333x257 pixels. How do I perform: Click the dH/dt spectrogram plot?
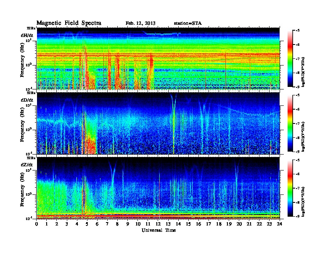coord(159,58)
